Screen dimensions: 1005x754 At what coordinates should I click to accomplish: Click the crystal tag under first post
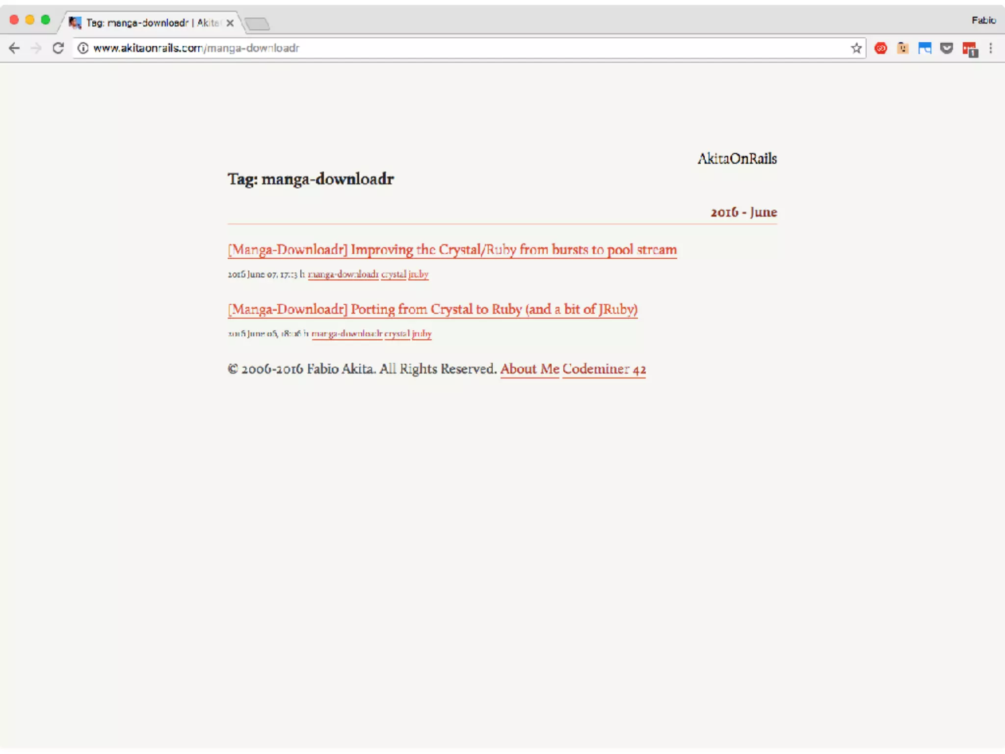(394, 274)
